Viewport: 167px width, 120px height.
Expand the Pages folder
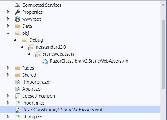click(8, 68)
